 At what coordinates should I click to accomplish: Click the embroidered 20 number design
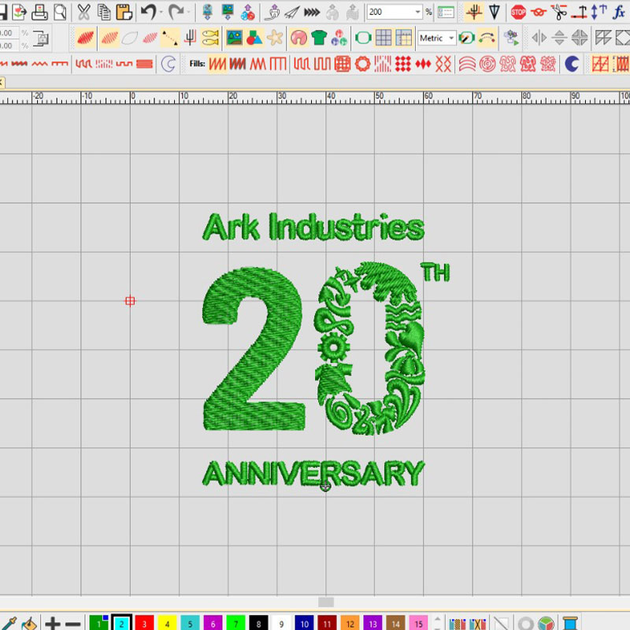pyautogui.click(x=313, y=349)
